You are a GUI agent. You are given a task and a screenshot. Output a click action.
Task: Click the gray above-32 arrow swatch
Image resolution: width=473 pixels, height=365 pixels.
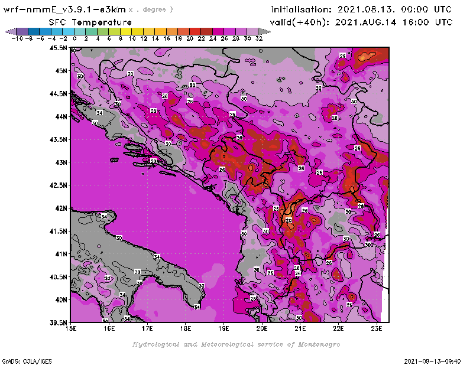pyautogui.click(x=264, y=32)
